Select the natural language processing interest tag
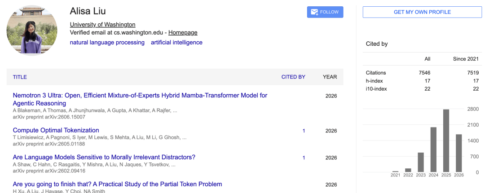The height and width of the screenshot is (193, 485). point(107,42)
